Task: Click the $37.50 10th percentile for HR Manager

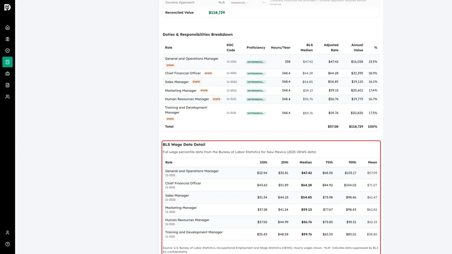Action: click(x=262, y=222)
